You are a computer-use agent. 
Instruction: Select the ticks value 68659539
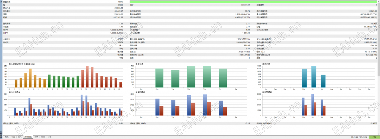(246, 5)
